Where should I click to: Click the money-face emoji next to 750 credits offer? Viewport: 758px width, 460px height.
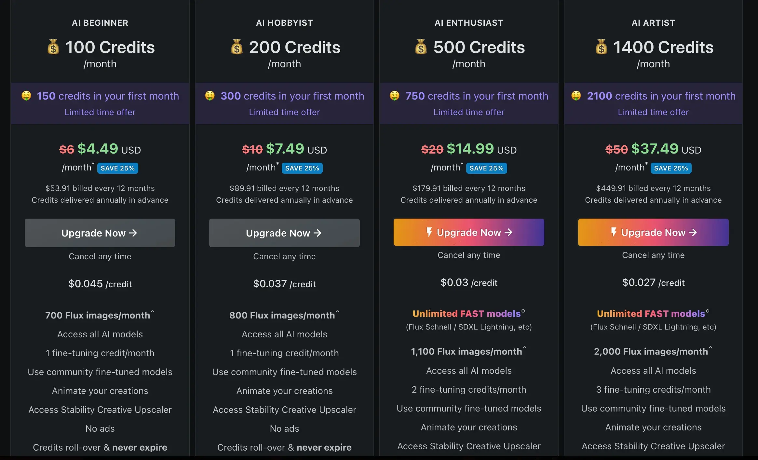tap(395, 96)
